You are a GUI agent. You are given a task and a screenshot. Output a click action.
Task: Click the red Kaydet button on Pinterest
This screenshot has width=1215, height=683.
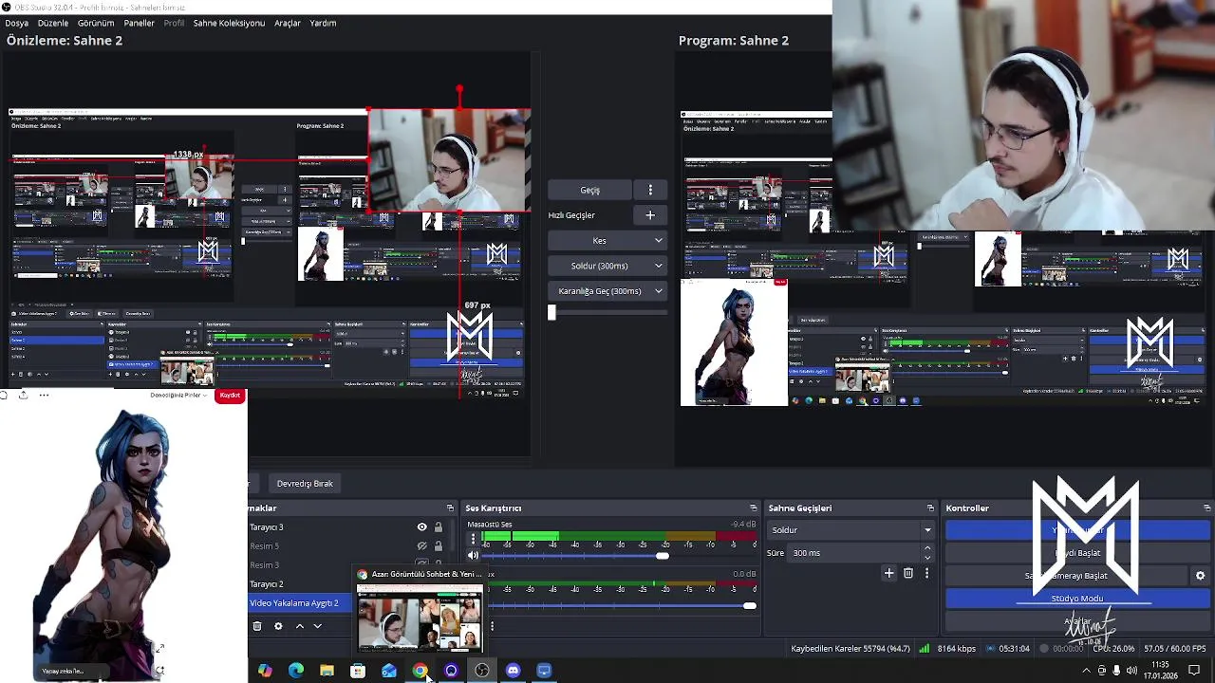click(x=230, y=395)
